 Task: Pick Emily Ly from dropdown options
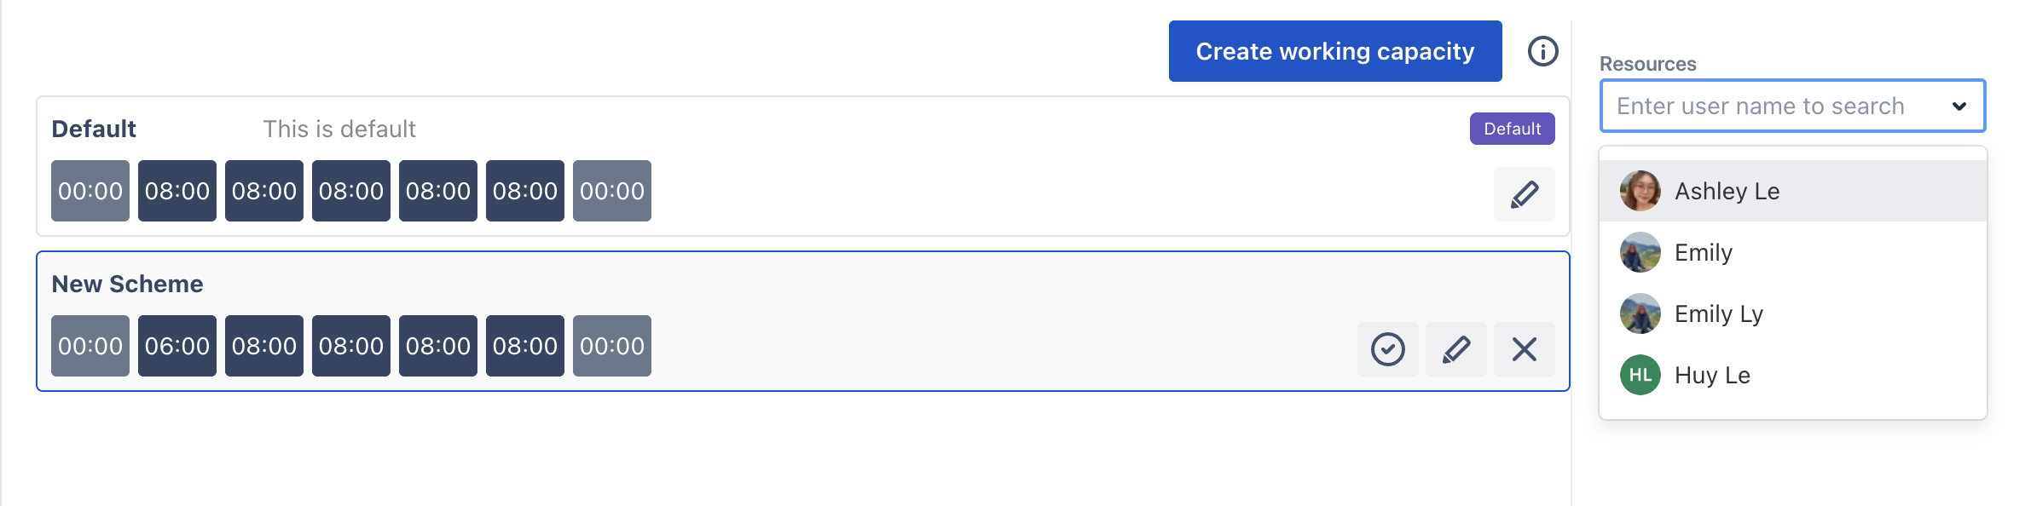(x=1718, y=313)
